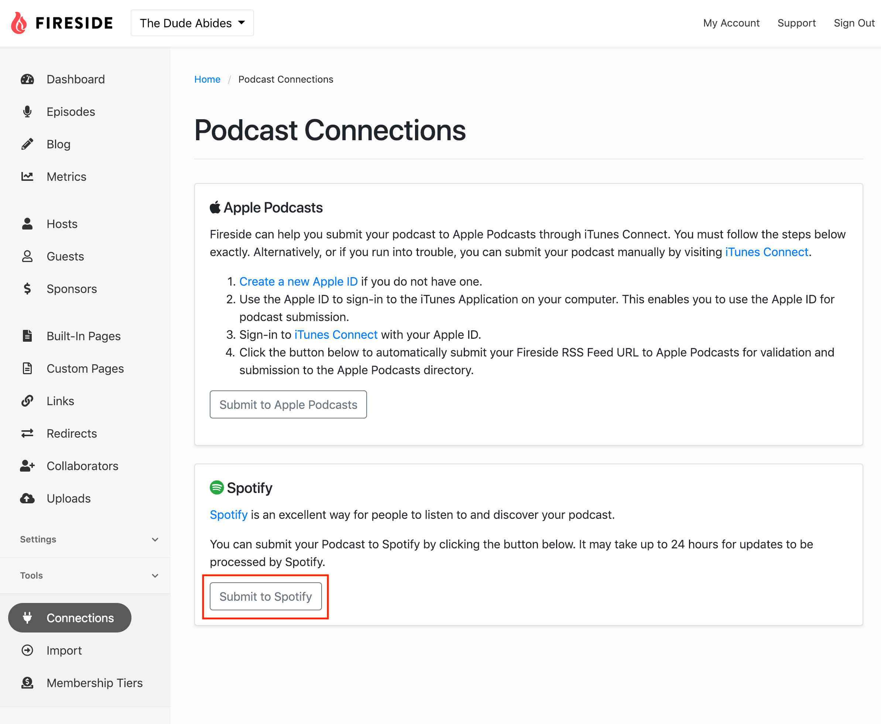Screen dimensions: 881x724
Task: Open The Dude Abides podcast dropdown
Action: [x=192, y=23]
